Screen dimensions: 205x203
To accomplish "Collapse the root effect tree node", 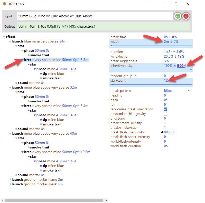I will coord(4,37).
